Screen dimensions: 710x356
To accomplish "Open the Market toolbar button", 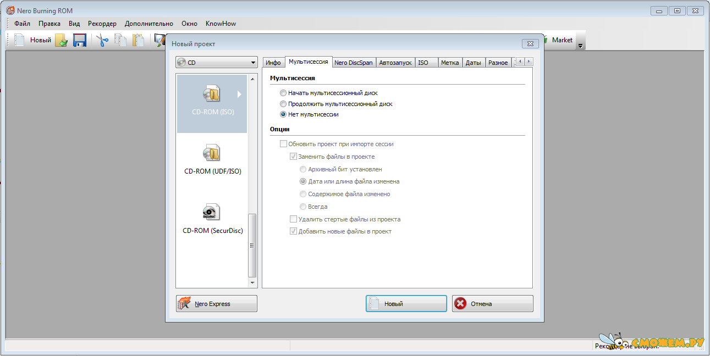I will [x=558, y=40].
